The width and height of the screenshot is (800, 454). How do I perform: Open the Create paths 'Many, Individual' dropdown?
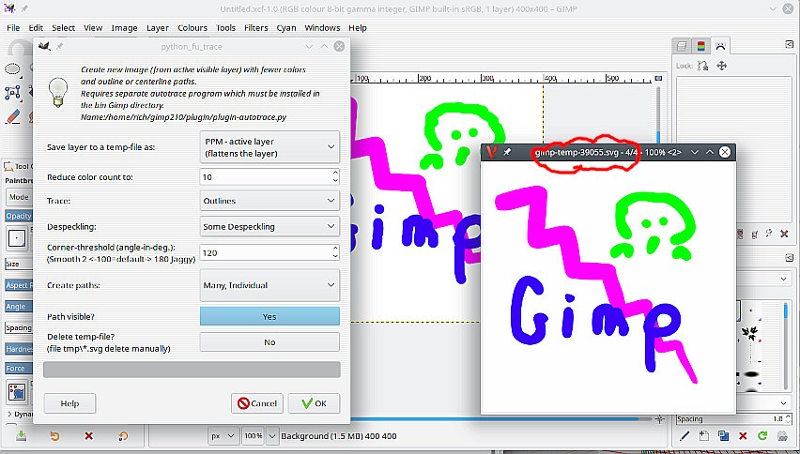pyautogui.click(x=269, y=285)
